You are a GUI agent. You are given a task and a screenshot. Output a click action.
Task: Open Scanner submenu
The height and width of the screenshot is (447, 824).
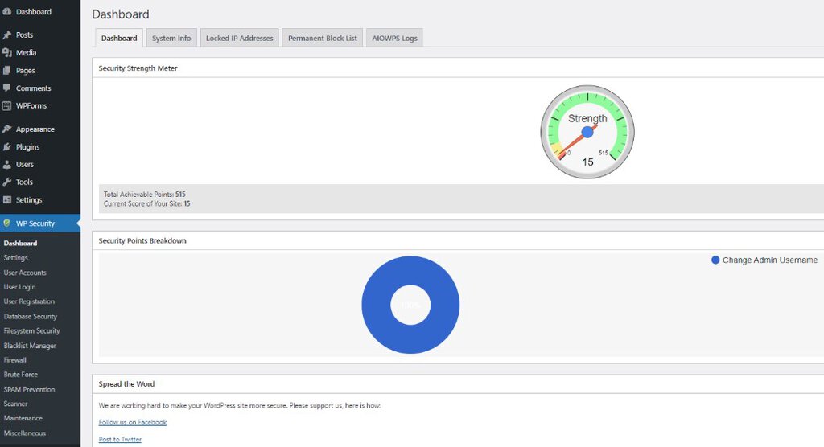click(15, 404)
